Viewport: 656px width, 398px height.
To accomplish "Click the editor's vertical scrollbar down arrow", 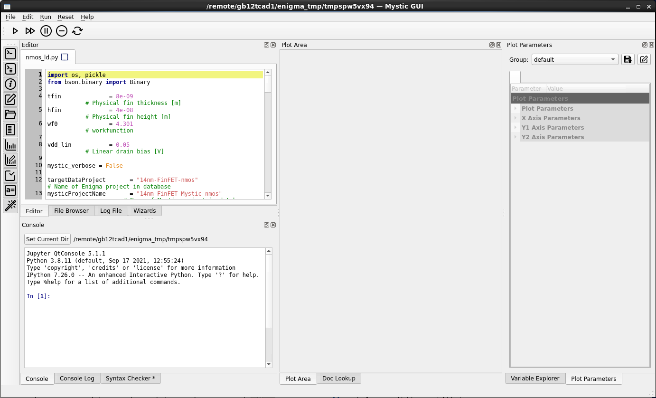I will point(268,195).
